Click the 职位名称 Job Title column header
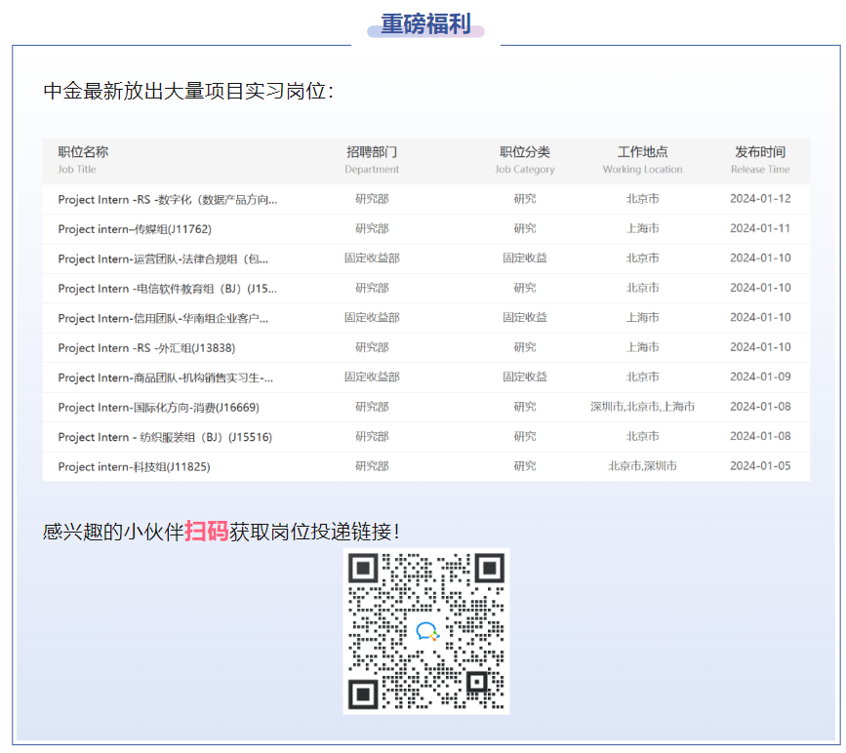This screenshot has height=753, width=846. [83, 160]
